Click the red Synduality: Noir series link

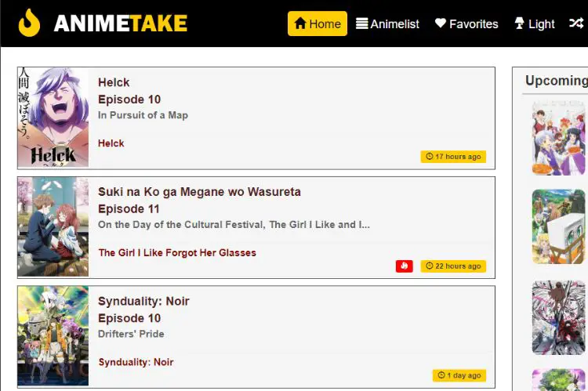(136, 362)
